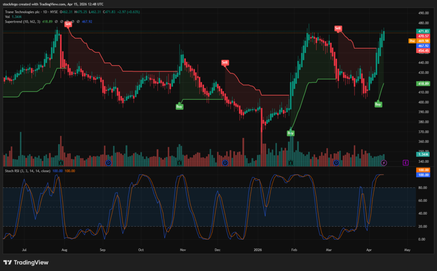This screenshot has width=437, height=271.
Task: Open the earnings E marker near November
Action: (179, 163)
